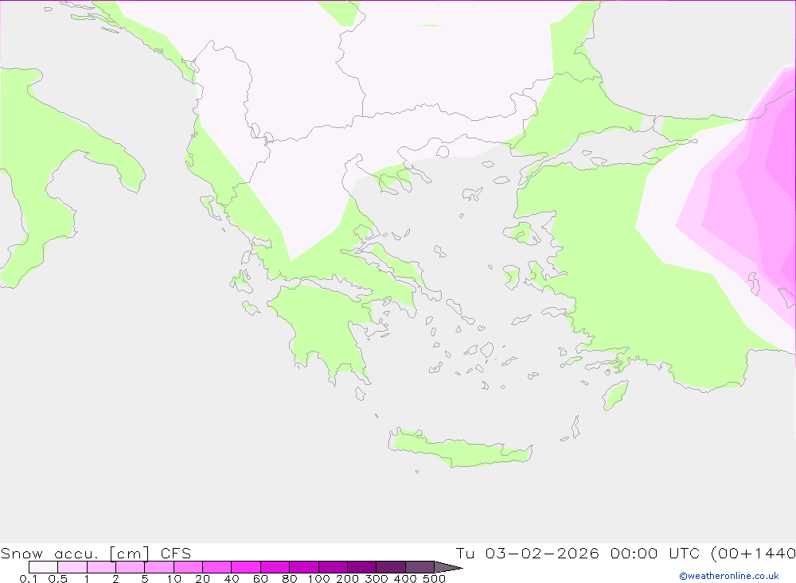Select the legend swatch between 300 and 400

tap(390, 567)
